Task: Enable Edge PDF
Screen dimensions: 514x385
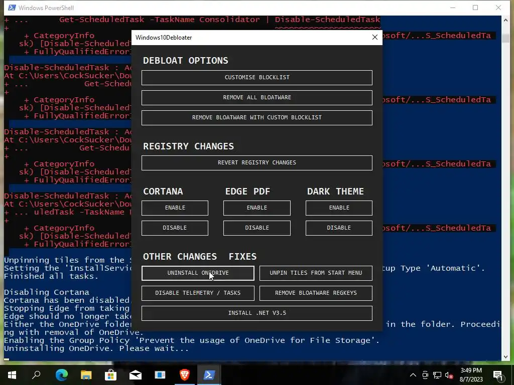Action: pos(256,208)
